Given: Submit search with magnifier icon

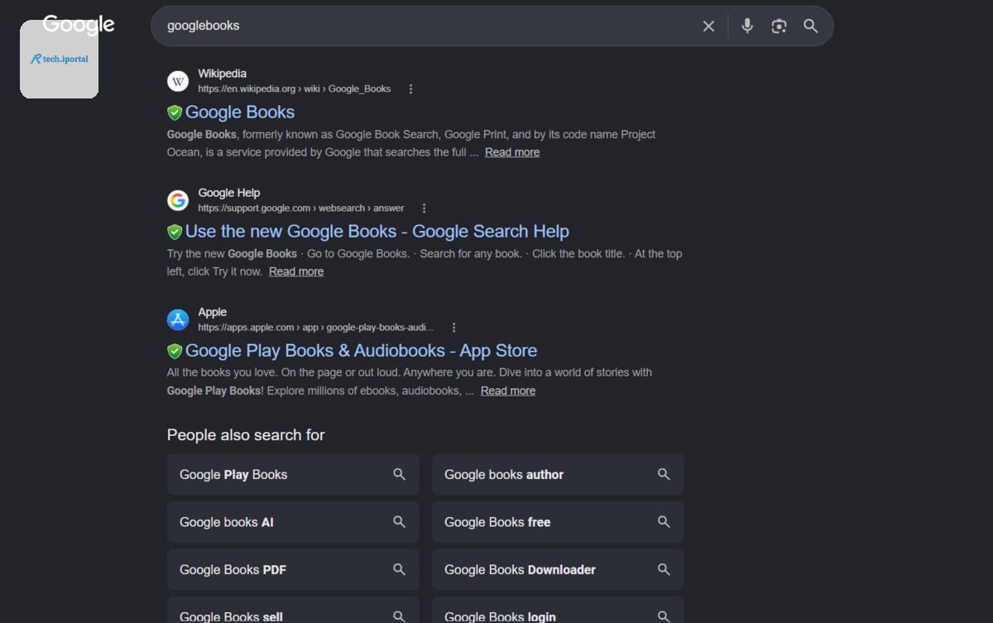Looking at the screenshot, I should [811, 26].
